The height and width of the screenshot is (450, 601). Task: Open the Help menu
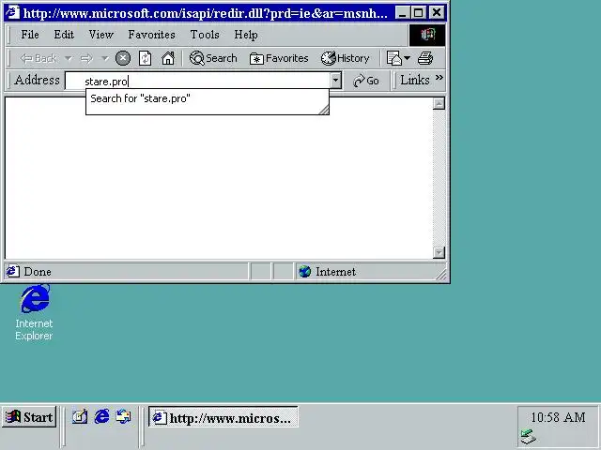tap(246, 35)
